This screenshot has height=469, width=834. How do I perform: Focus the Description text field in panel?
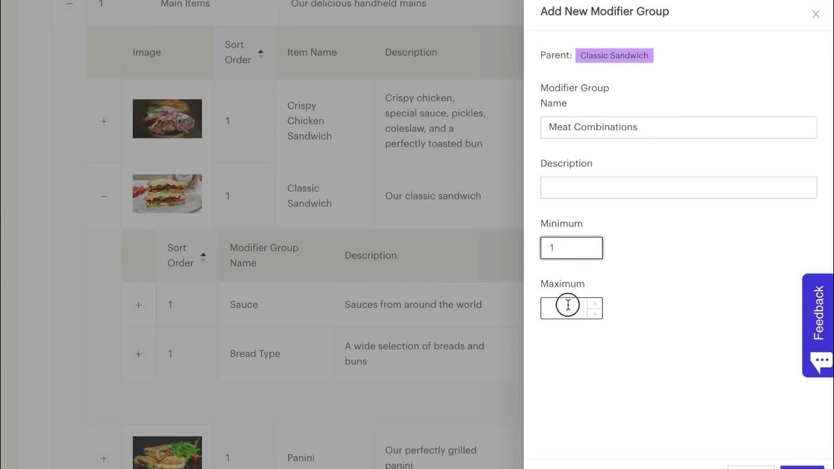click(678, 188)
